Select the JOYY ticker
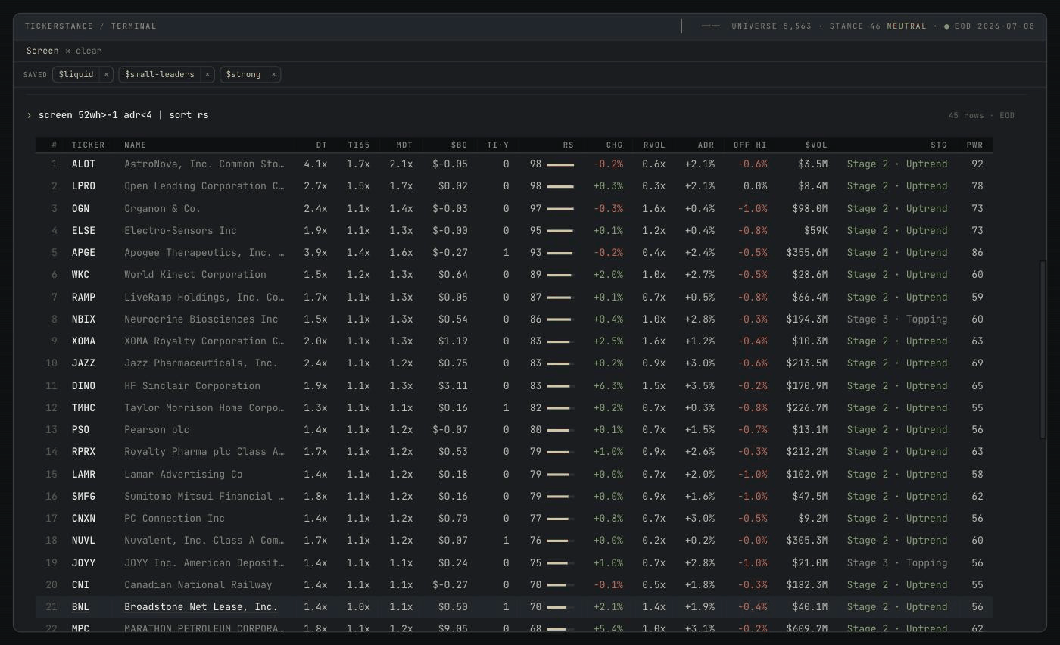The width and height of the screenshot is (1060, 645). tap(83, 562)
